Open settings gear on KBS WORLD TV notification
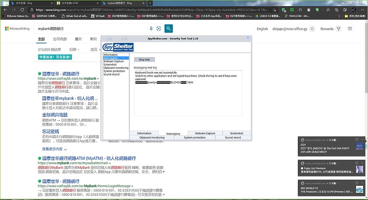Image resolution: width=368 pixels, height=200 pixels. coord(357,183)
